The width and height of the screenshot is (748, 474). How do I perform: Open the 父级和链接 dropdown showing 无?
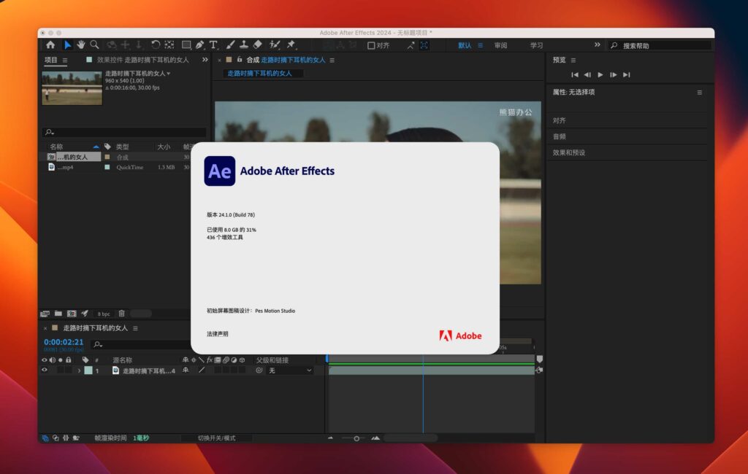point(290,370)
